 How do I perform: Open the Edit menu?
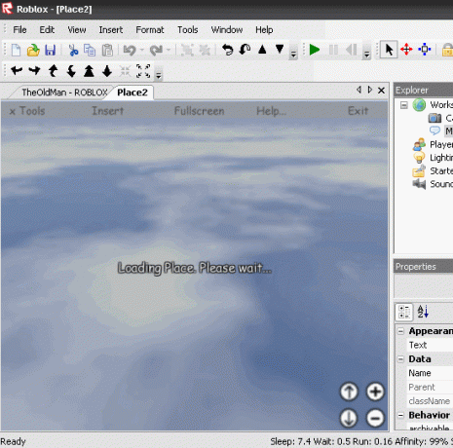(47, 30)
